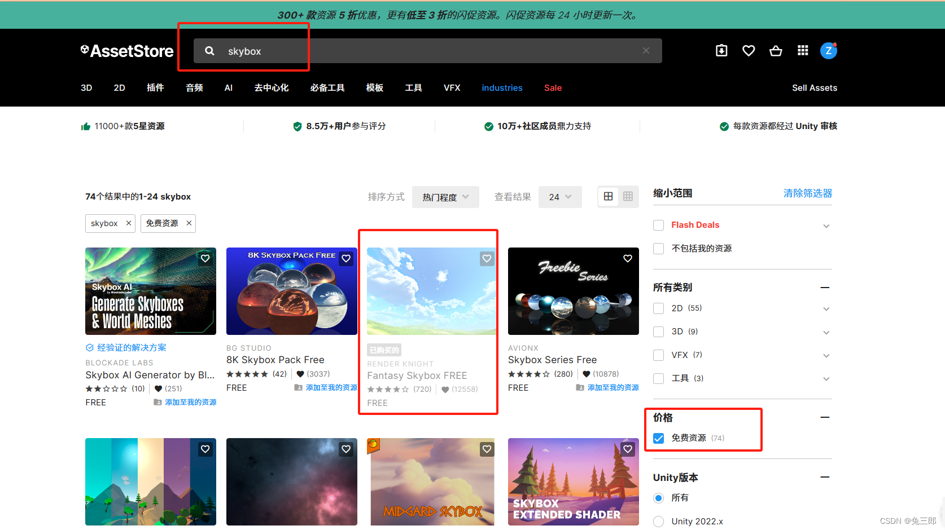Click the AssetStore logo
The image size is (945, 530).
[x=127, y=51]
